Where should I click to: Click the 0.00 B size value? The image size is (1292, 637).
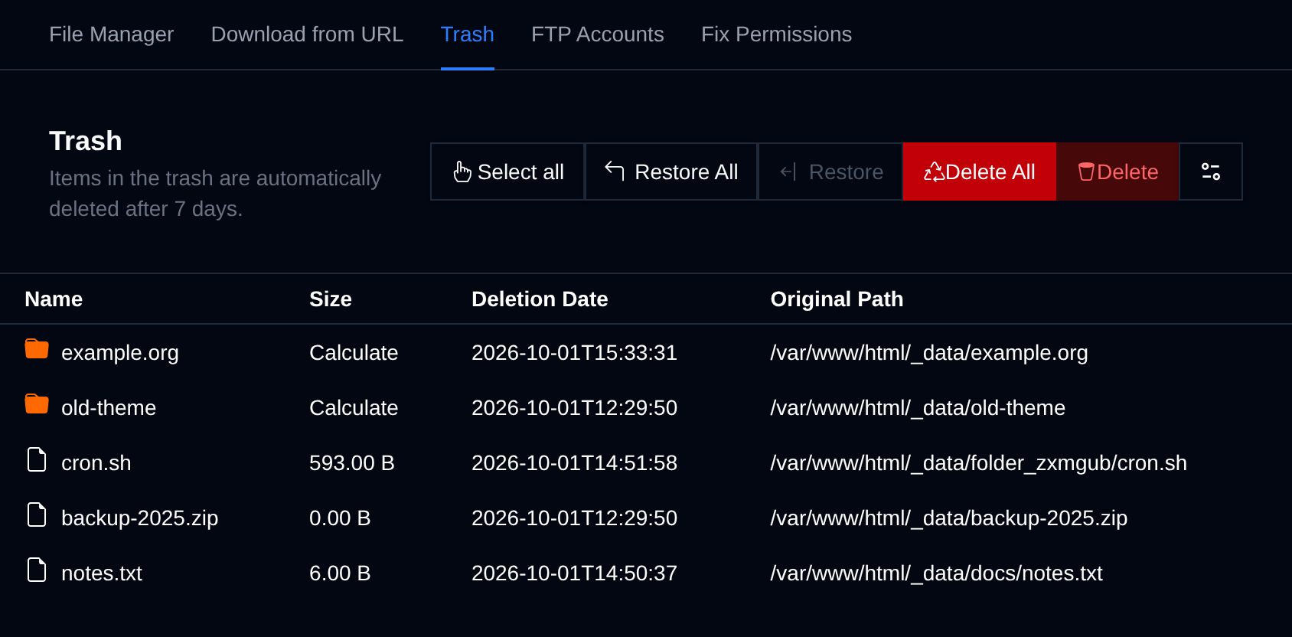tap(340, 518)
